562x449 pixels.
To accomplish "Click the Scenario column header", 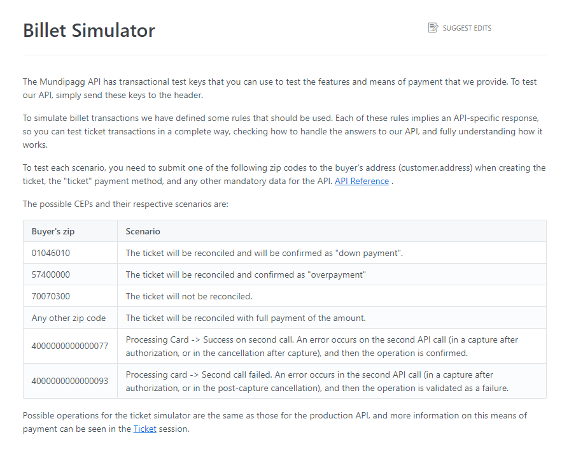I will pyautogui.click(x=143, y=231).
